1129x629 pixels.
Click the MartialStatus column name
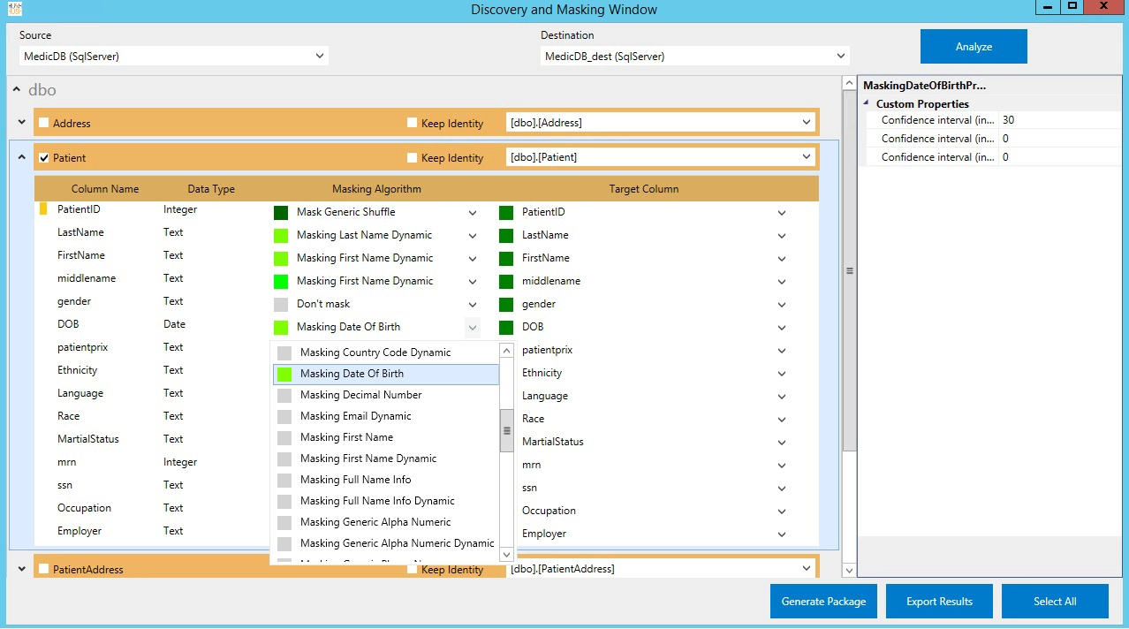click(88, 439)
